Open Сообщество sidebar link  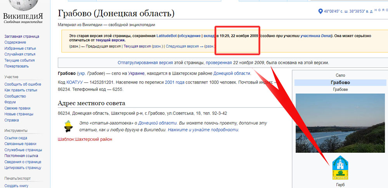(x=15, y=96)
